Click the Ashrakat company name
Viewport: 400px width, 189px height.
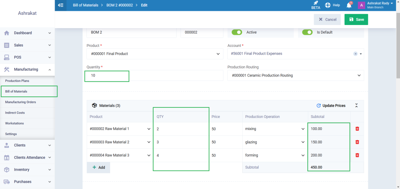click(27, 13)
